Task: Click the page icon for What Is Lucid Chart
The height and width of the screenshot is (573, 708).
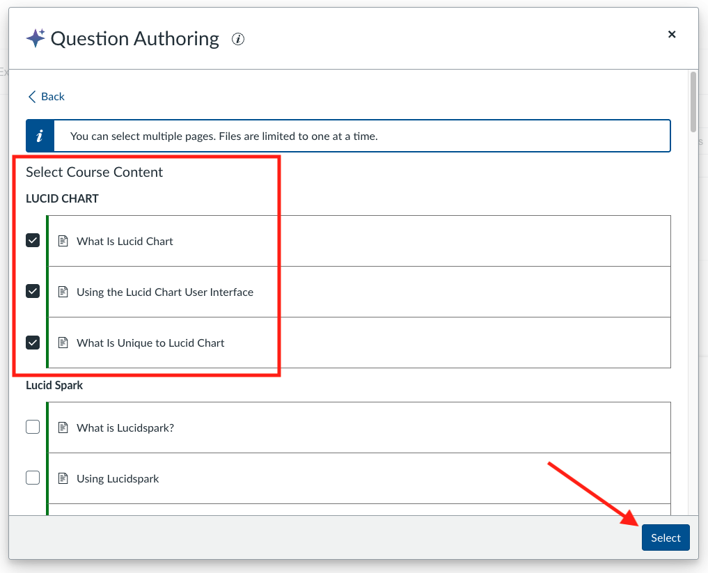Action: [63, 241]
